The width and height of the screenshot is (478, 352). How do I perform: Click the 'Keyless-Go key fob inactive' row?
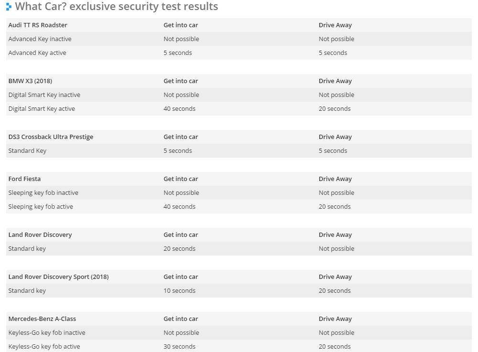[239, 333]
